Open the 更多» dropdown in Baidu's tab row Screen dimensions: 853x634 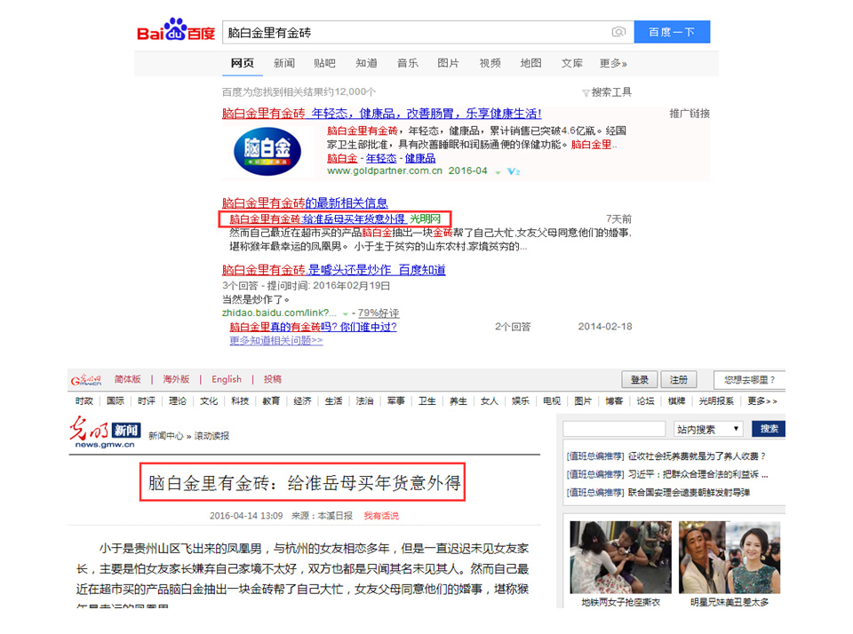[613, 63]
